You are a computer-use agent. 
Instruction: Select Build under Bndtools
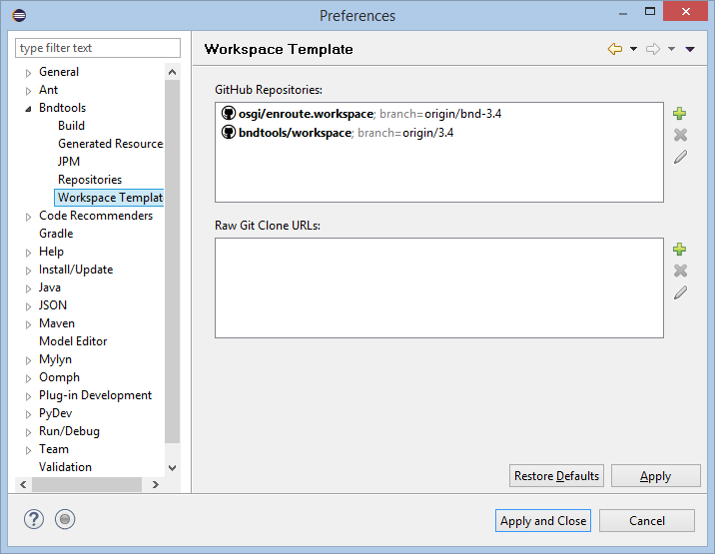coord(71,126)
